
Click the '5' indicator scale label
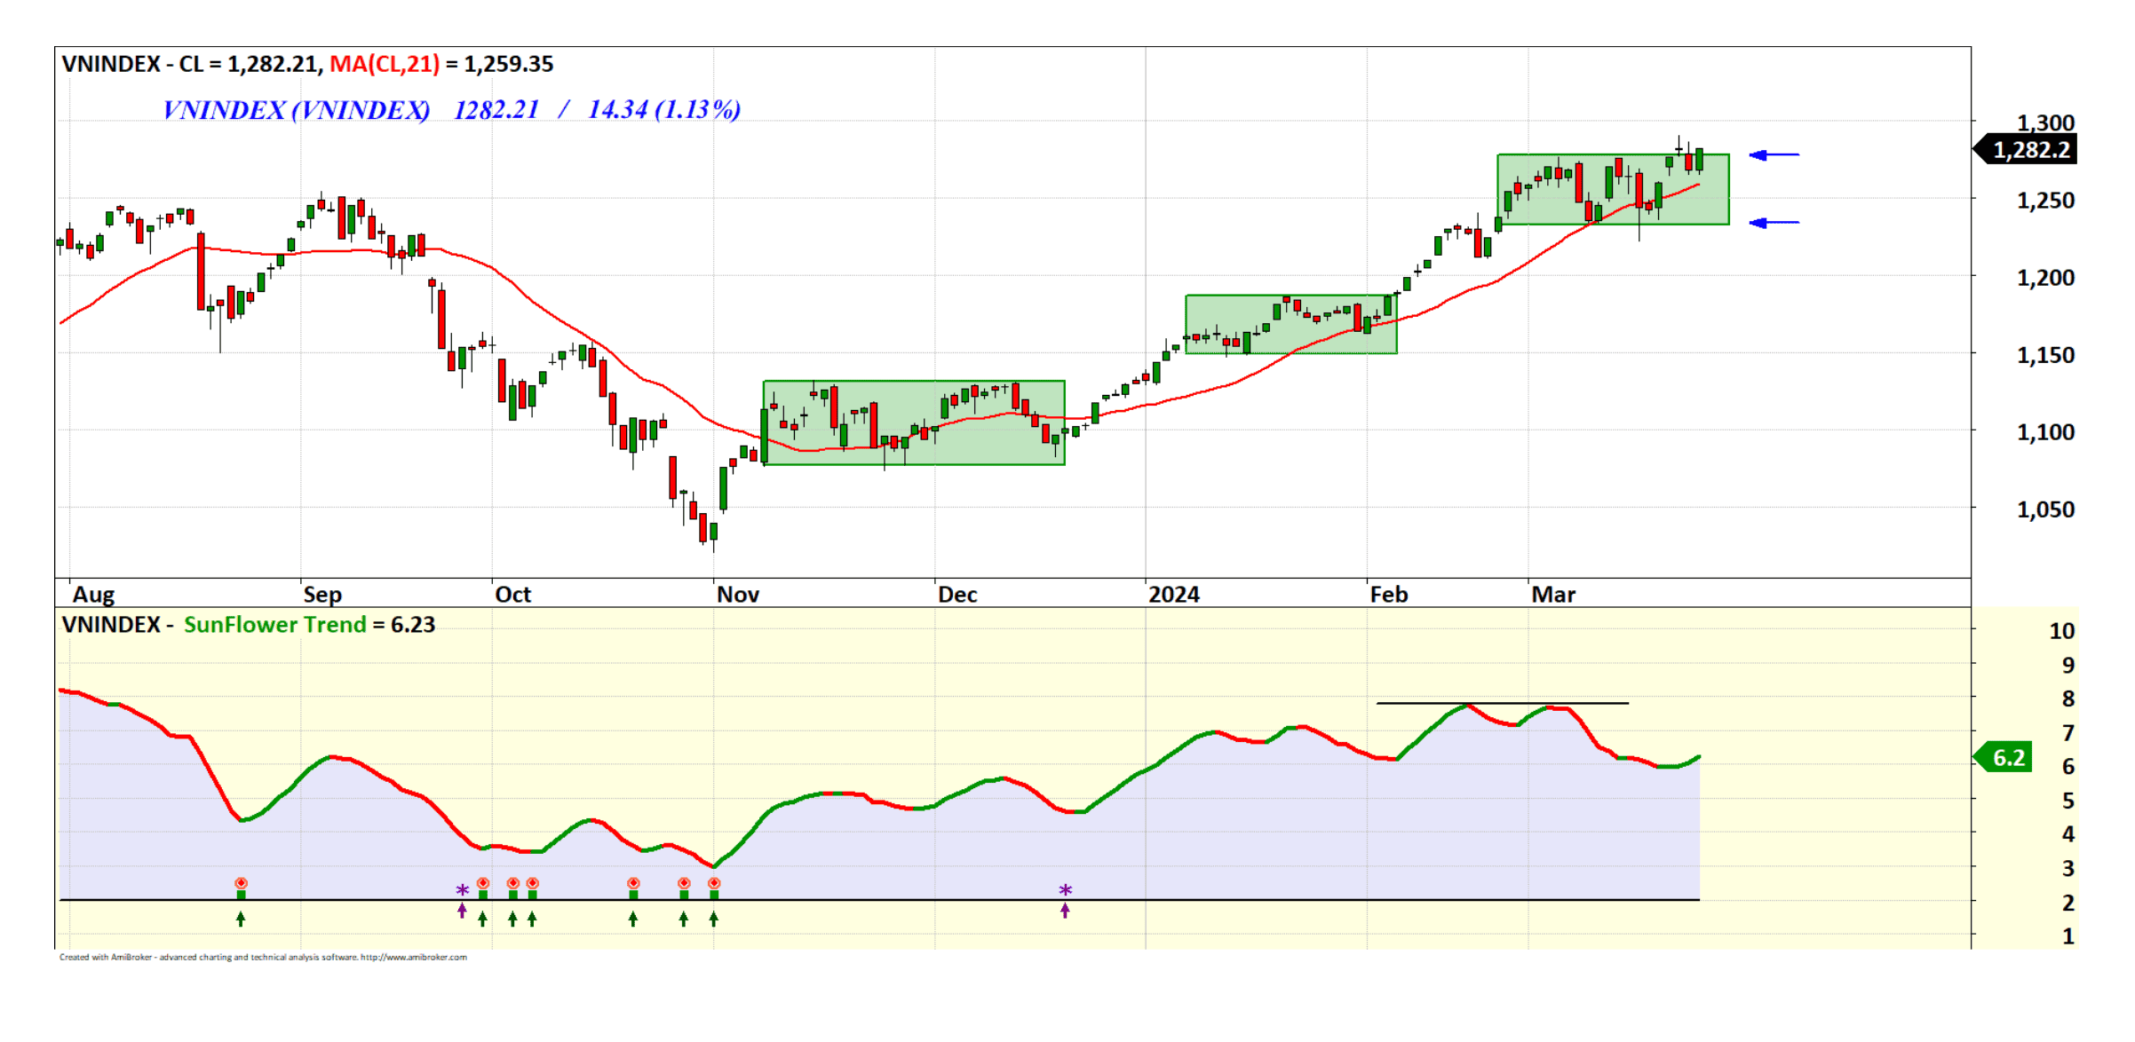[x=2068, y=801]
